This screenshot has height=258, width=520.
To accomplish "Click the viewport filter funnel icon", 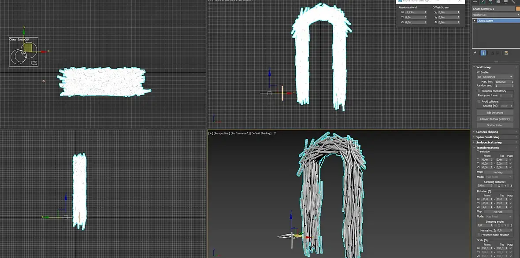I will 275,133.
